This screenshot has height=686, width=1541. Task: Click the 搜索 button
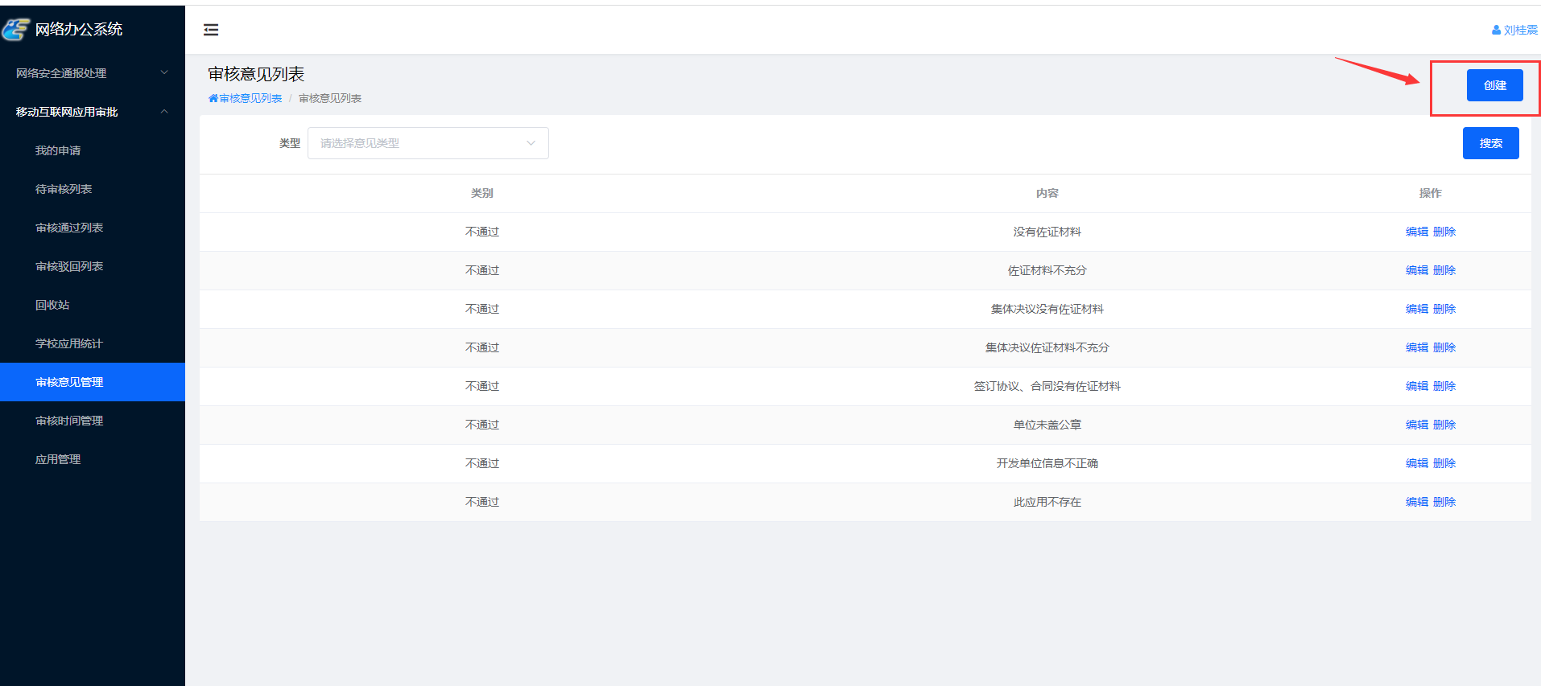[x=1490, y=143]
